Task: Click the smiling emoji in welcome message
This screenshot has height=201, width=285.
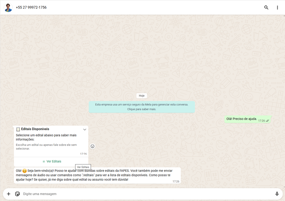Action: (24, 171)
